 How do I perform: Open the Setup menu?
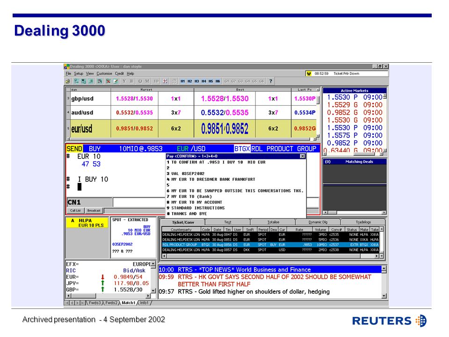pos(79,73)
